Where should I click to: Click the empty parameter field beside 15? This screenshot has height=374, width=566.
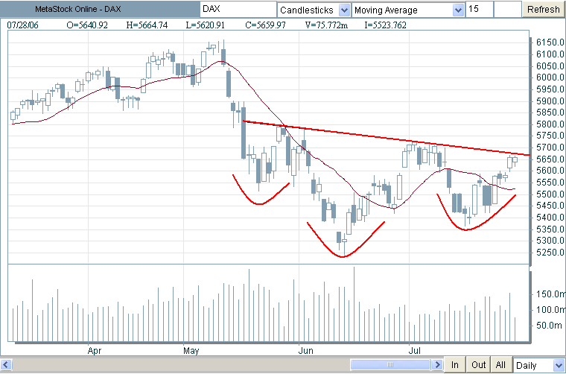(507, 9)
